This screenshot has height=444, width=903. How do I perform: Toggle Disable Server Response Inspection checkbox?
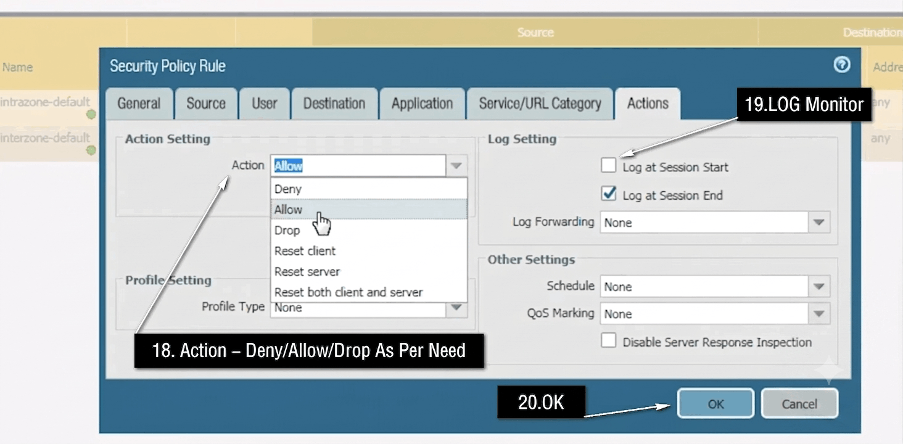pyautogui.click(x=609, y=340)
